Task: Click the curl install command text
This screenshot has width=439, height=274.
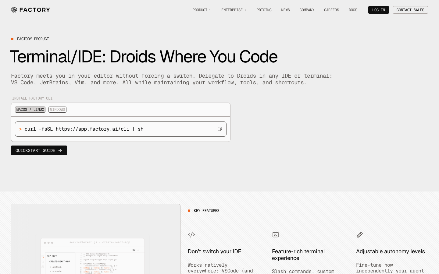Action: click(84, 129)
